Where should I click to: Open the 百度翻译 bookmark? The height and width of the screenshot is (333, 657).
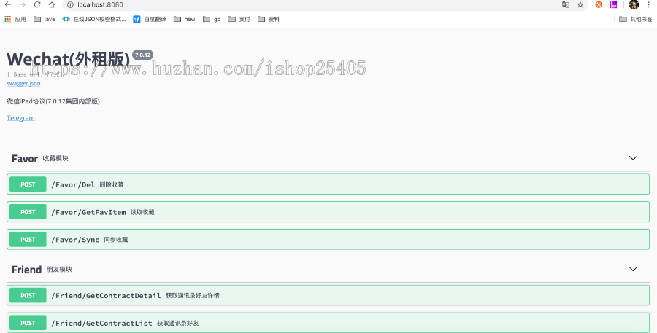coord(150,19)
